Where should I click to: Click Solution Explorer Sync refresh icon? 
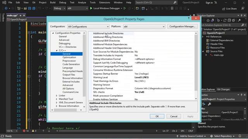225,20
